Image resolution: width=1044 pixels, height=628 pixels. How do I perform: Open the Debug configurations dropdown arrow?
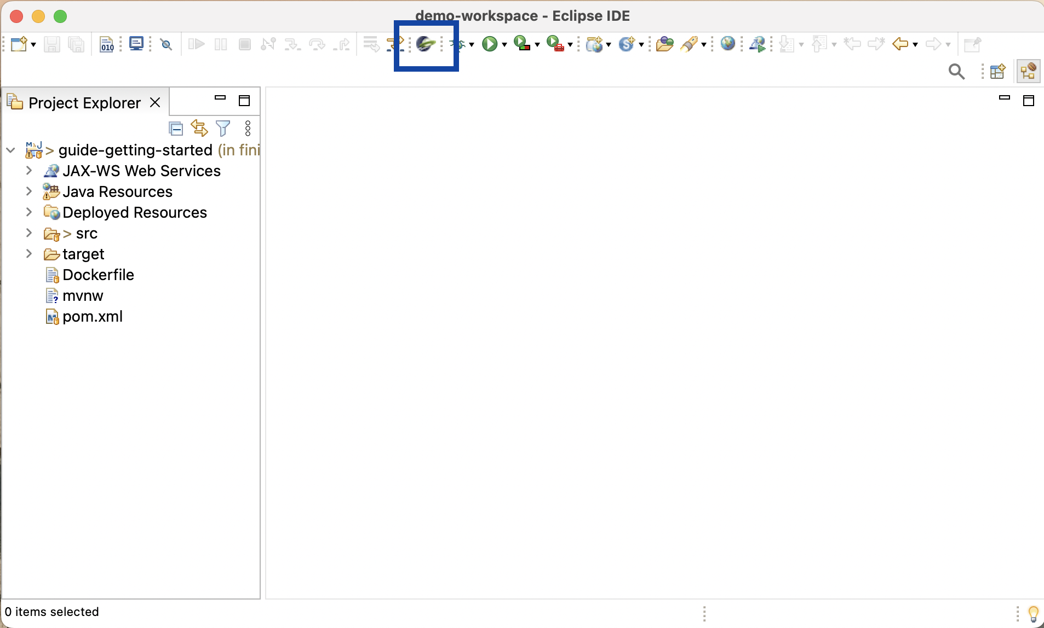[472, 45]
